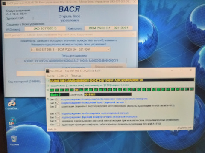
Task: Enable the Бит 6 checkbox
Action: [58, 121]
